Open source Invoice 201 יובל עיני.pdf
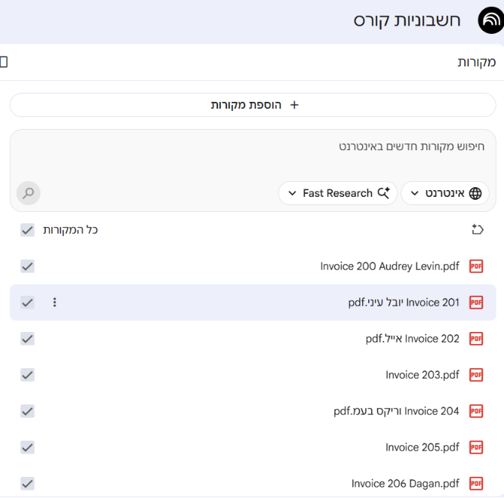Screen dimensions: 504x498 (404, 303)
